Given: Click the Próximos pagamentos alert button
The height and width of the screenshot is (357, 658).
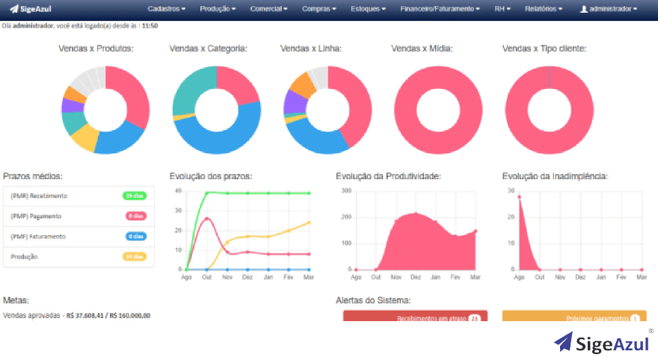Looking at the screenshot, I should point(574,317).
